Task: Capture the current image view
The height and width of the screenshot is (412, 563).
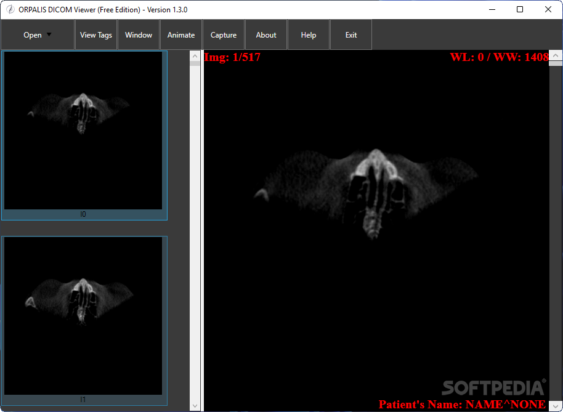Action: tap(224, 35)
